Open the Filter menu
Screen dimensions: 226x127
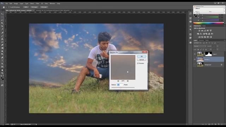37,4
